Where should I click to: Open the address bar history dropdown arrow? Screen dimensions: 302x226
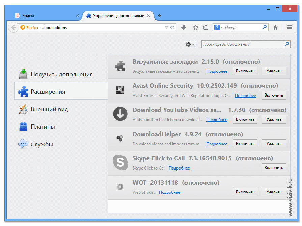coord(166,28)
